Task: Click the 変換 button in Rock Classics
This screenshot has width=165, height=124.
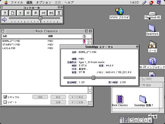Action: [x=58, y=102]
